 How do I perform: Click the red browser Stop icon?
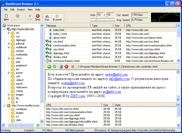pos(66,66)
